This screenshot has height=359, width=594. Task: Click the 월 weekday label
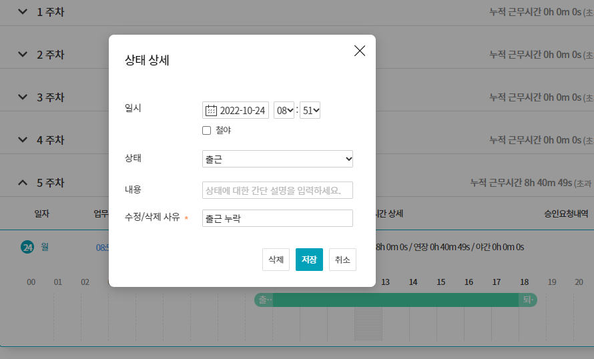click(45, 247)
